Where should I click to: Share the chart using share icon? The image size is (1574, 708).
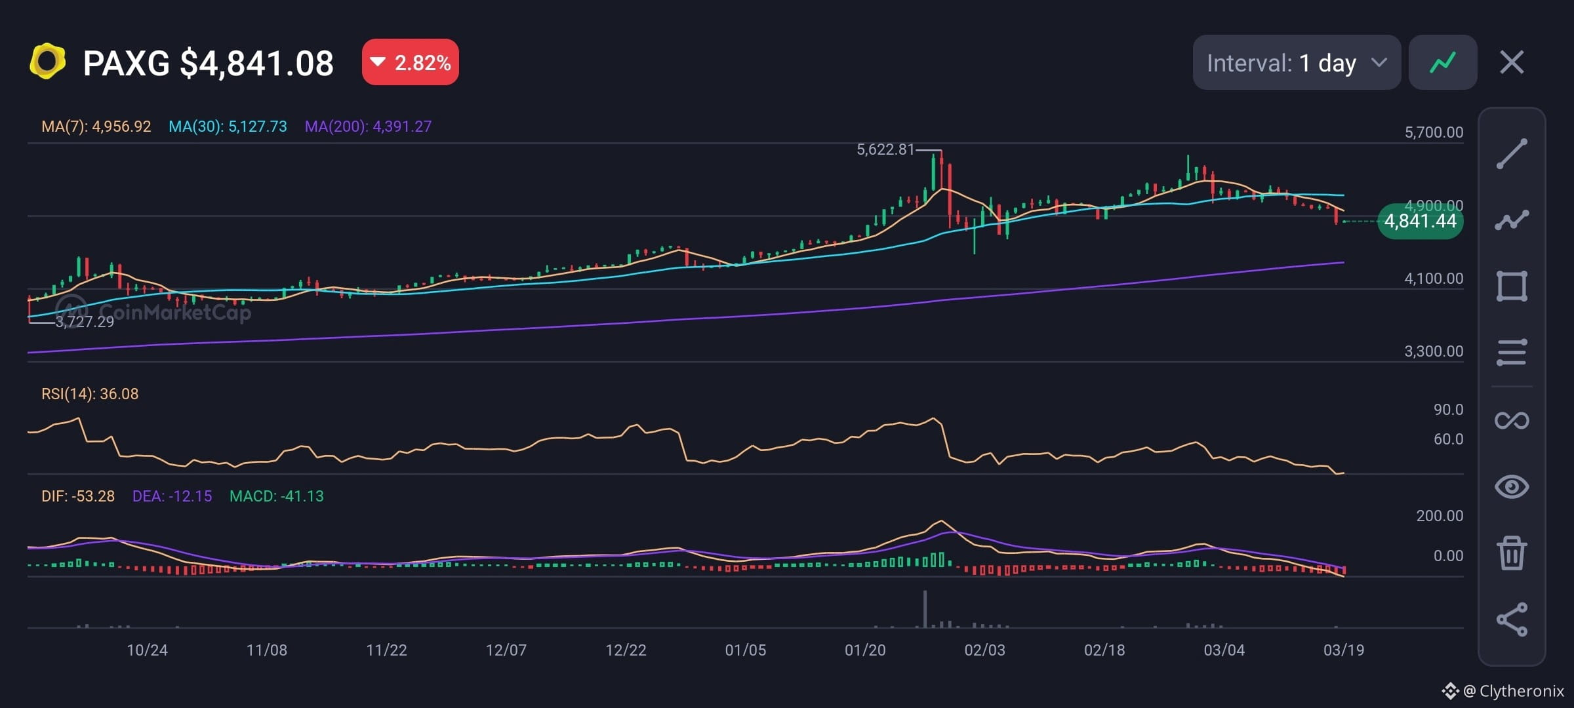[x=1512, y=619]
